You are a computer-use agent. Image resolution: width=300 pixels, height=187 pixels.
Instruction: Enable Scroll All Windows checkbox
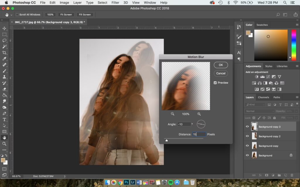[17, 15]
